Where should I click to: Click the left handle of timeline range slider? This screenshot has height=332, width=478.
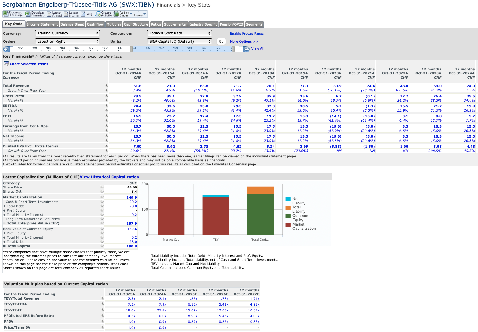coord(132,49)
